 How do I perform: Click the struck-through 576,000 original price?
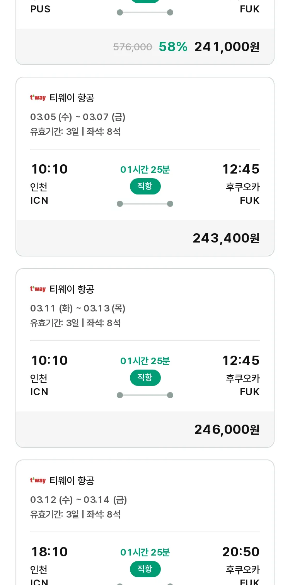point(133,47)
